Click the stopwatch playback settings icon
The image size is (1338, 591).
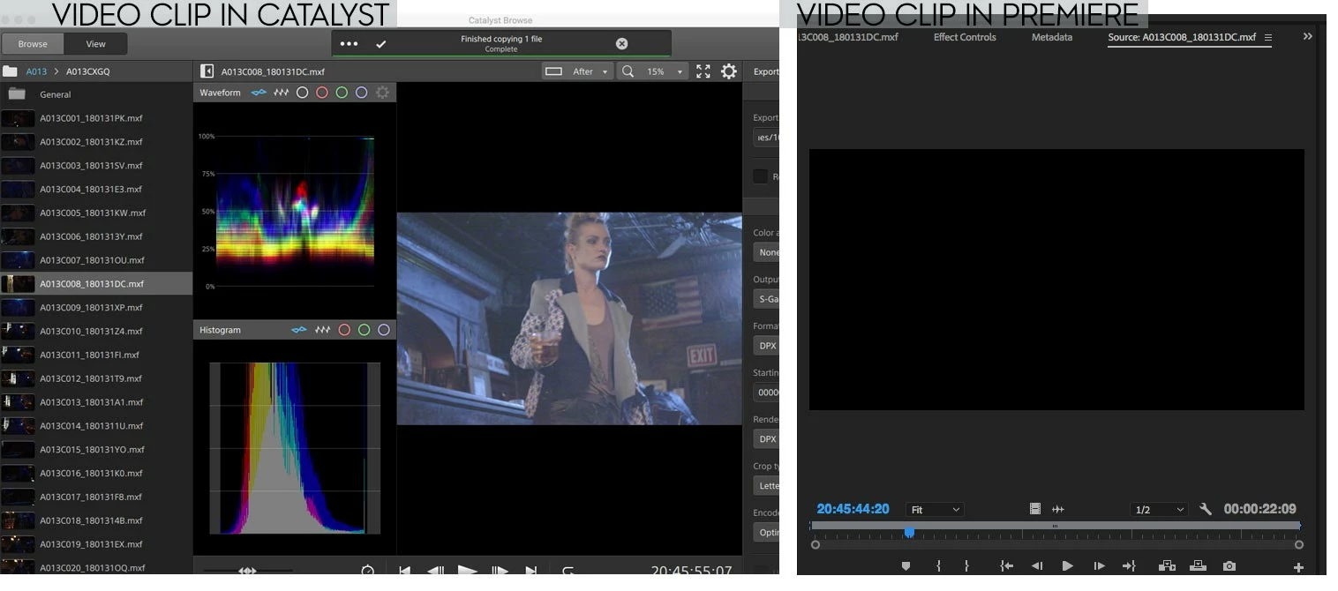pos(368,571)
